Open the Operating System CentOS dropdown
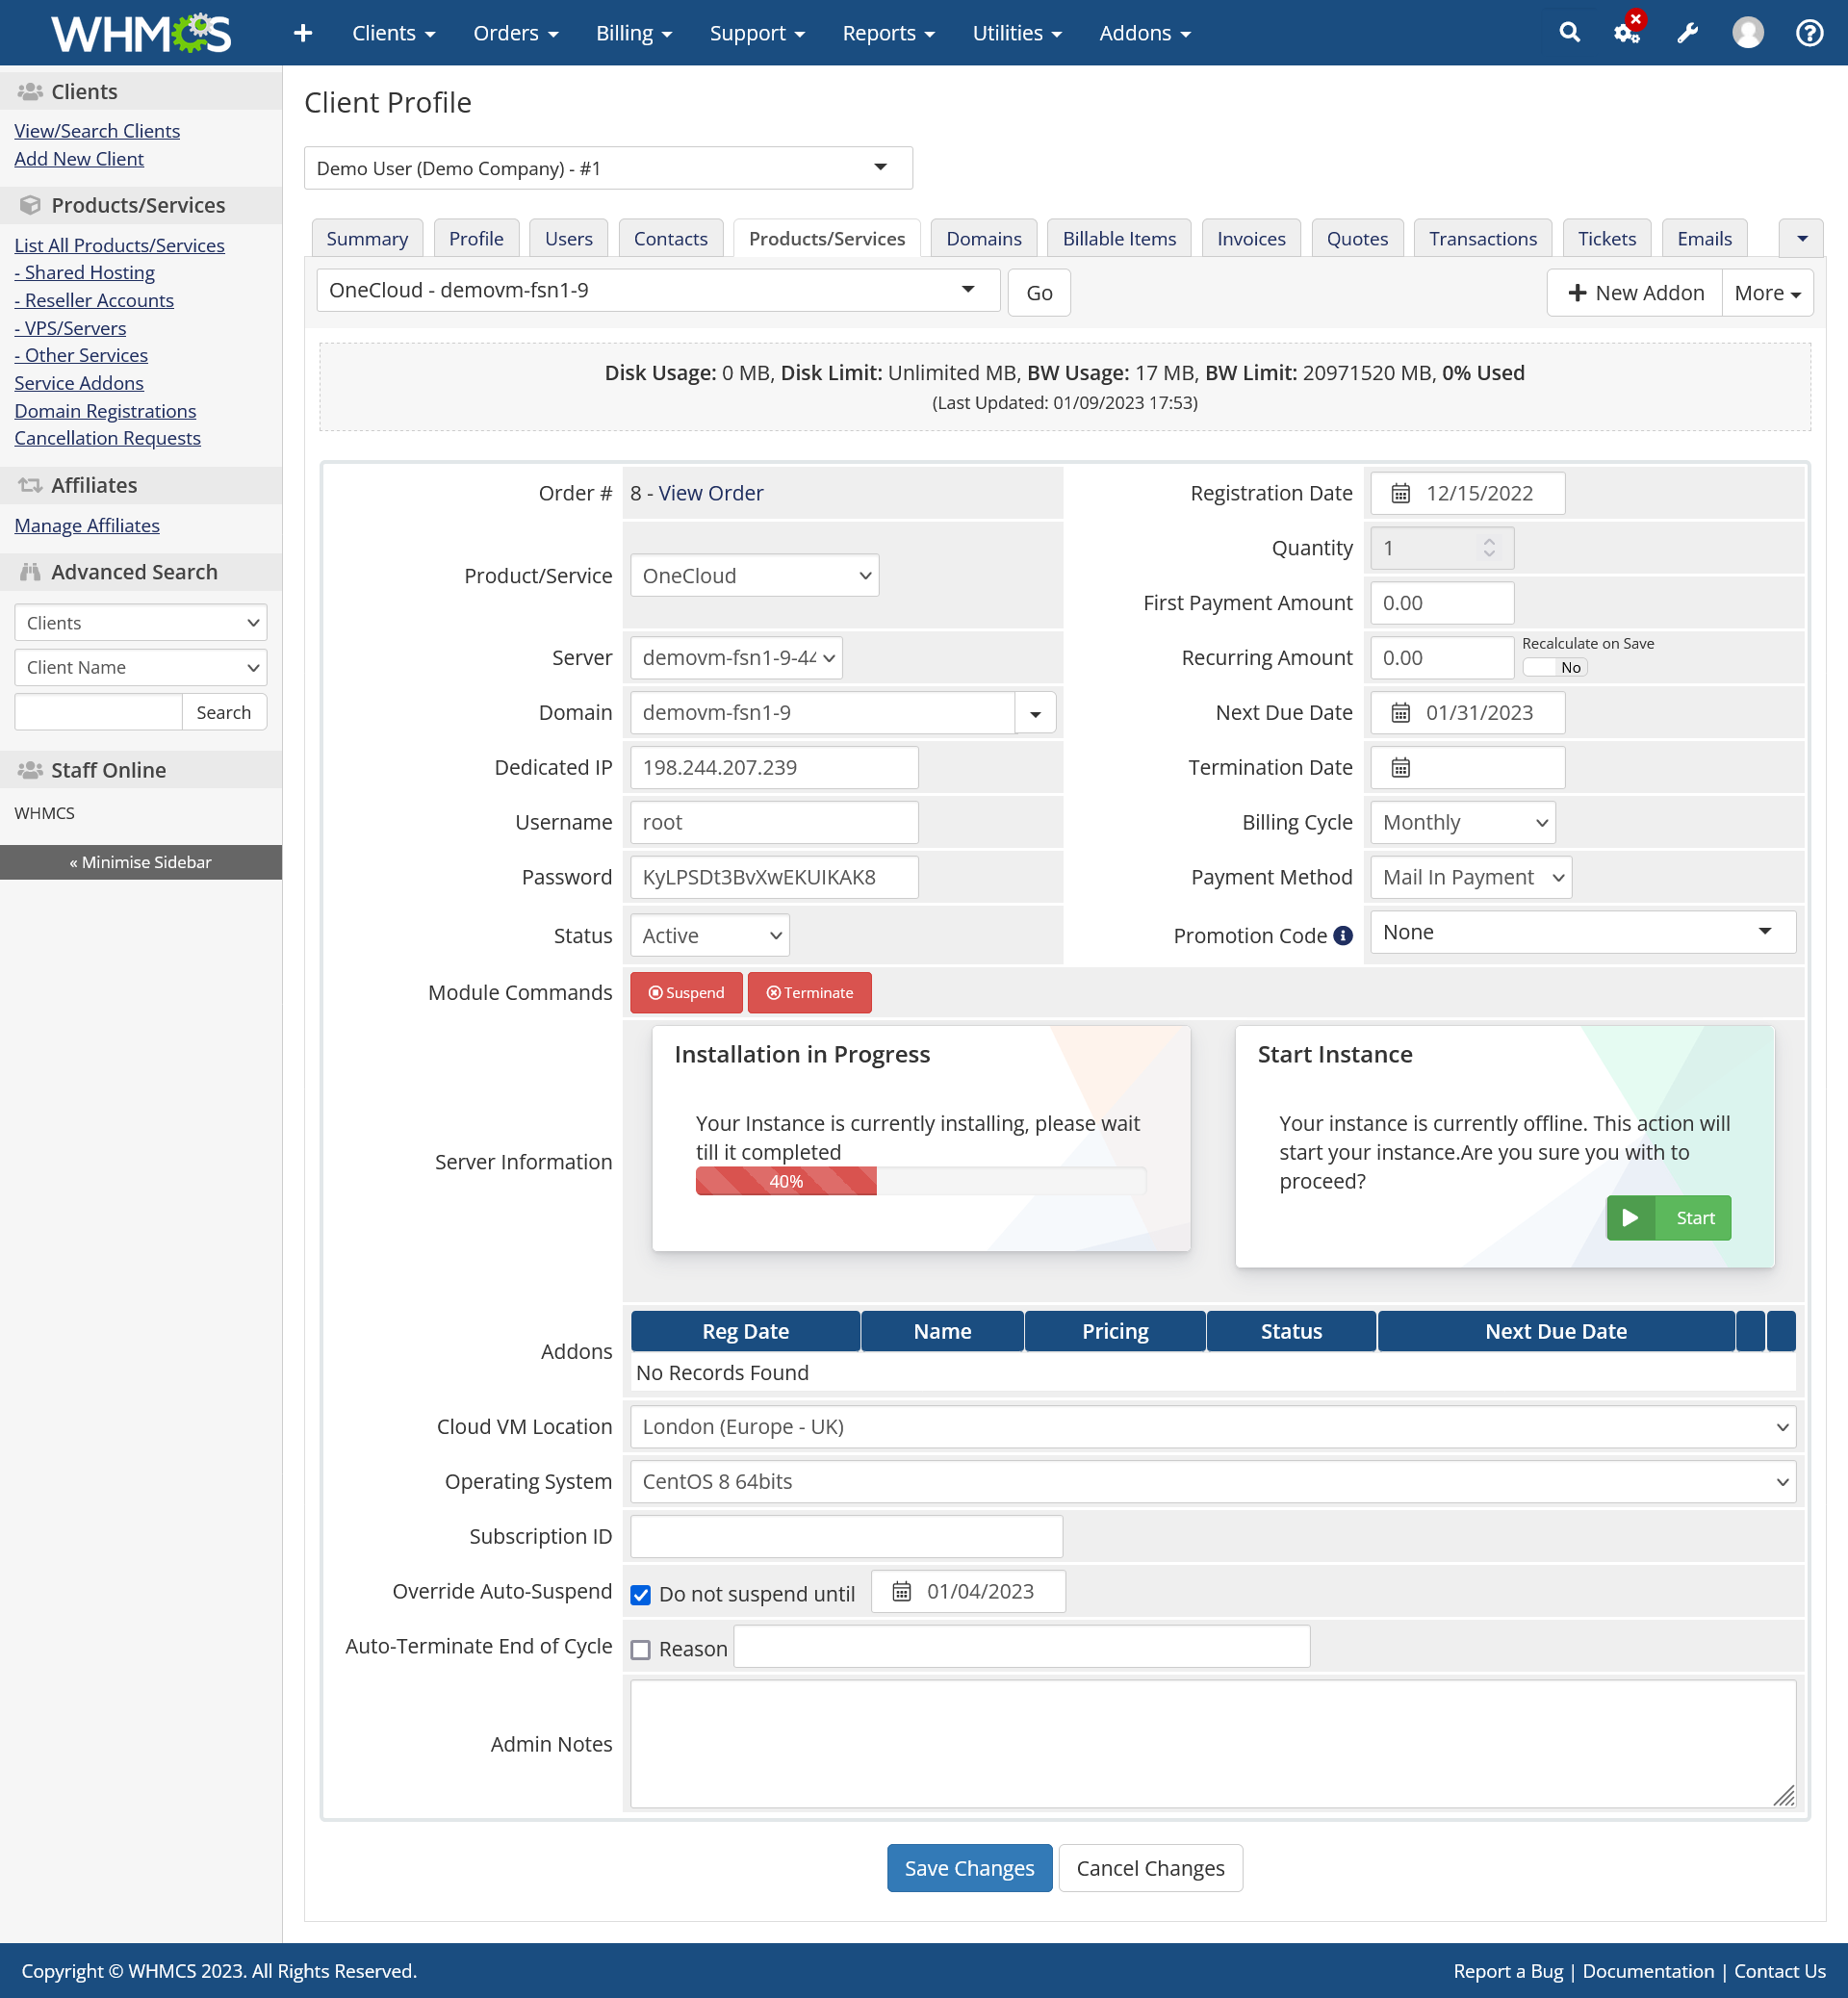The image size is (1848, 1998). 1212,1481
